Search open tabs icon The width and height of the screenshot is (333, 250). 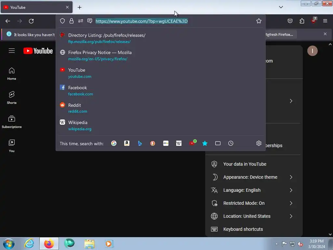click(x=218, y=143)
